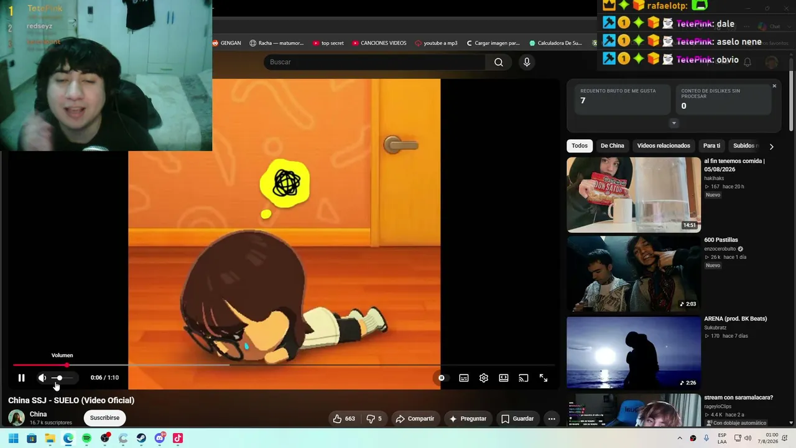This screenshot has height=448, width=796.
Task: Select the Para ti filter chip
Action: point(711,146)
